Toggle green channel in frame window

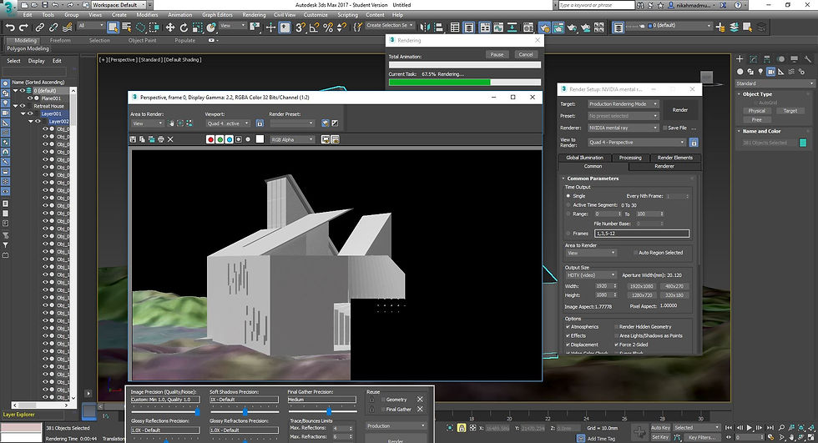[x=220, y=139]
